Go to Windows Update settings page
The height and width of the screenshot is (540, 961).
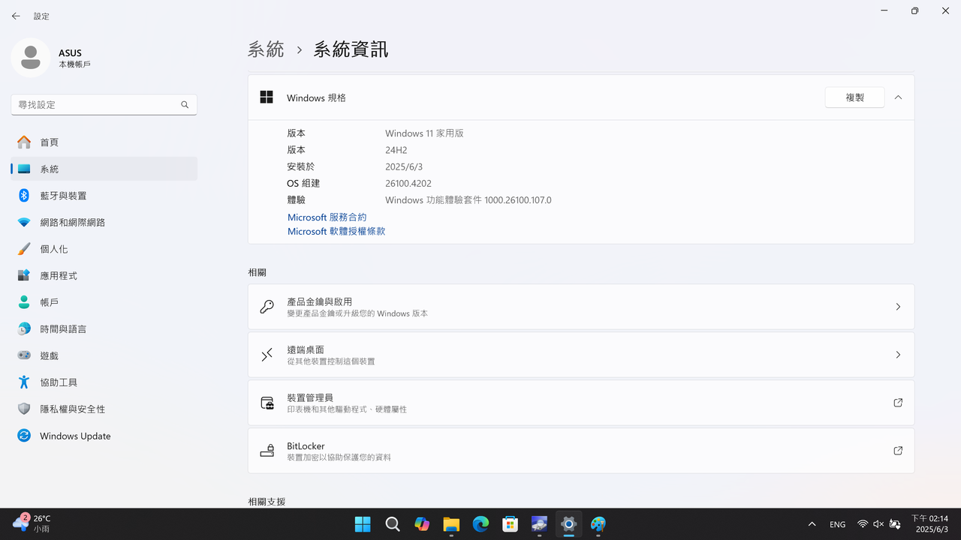click(x=104, y=436)
